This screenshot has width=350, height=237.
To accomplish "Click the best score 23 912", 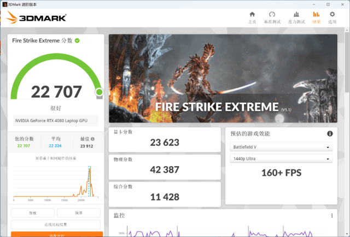I will pyautogui.click(x=86, y=146).
